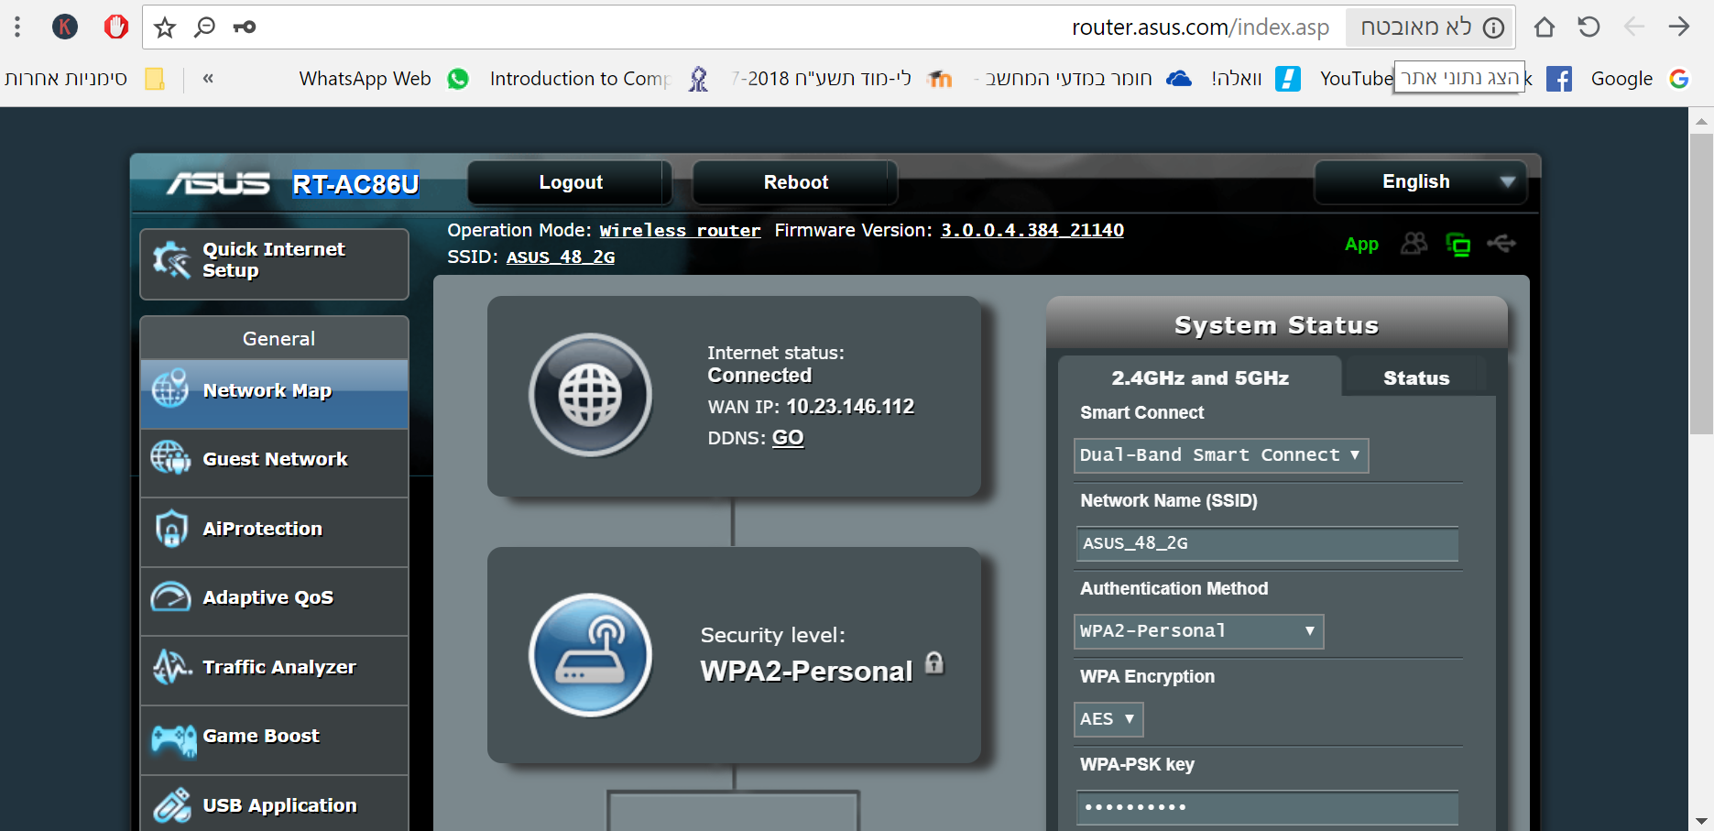Click the green network connection status icon
The height and width of the screenshot is (831, 1714).
1458,245
